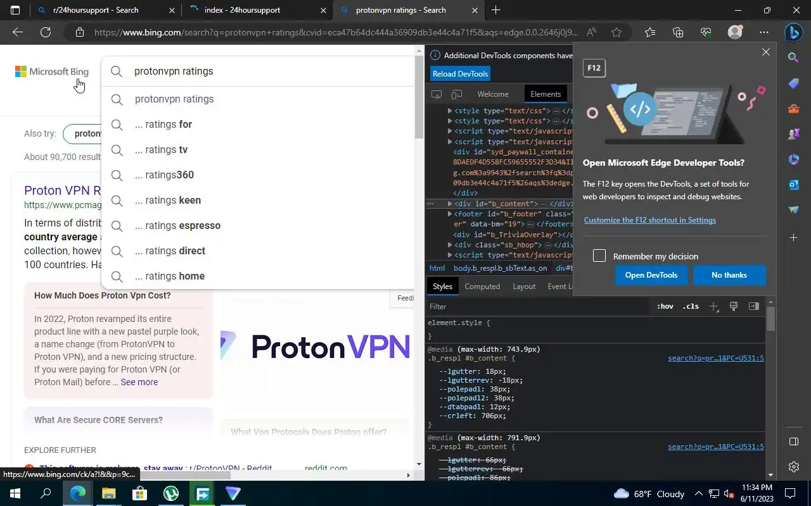Choose the "protonvpn ratings" suggestion
The image size is (811, 506).
(257, 99)
